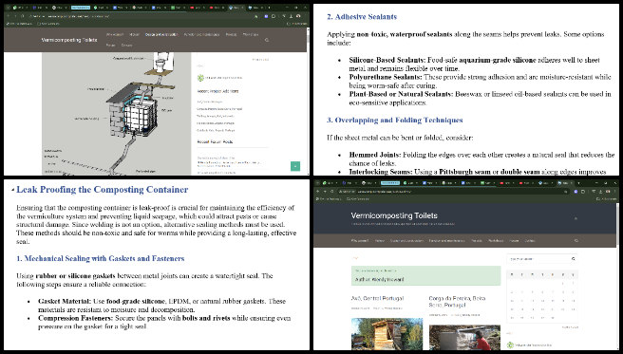Open 'Contact' in the bottom-right browser nav bar
Screen dimensions: 623x354
point(530,240)
